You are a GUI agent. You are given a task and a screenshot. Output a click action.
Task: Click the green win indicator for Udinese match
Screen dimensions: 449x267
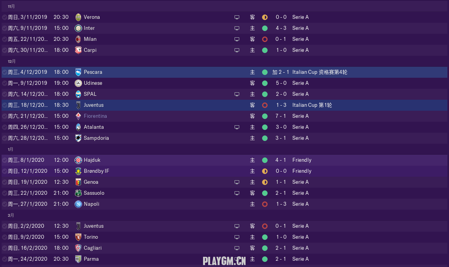coord(265,83)
